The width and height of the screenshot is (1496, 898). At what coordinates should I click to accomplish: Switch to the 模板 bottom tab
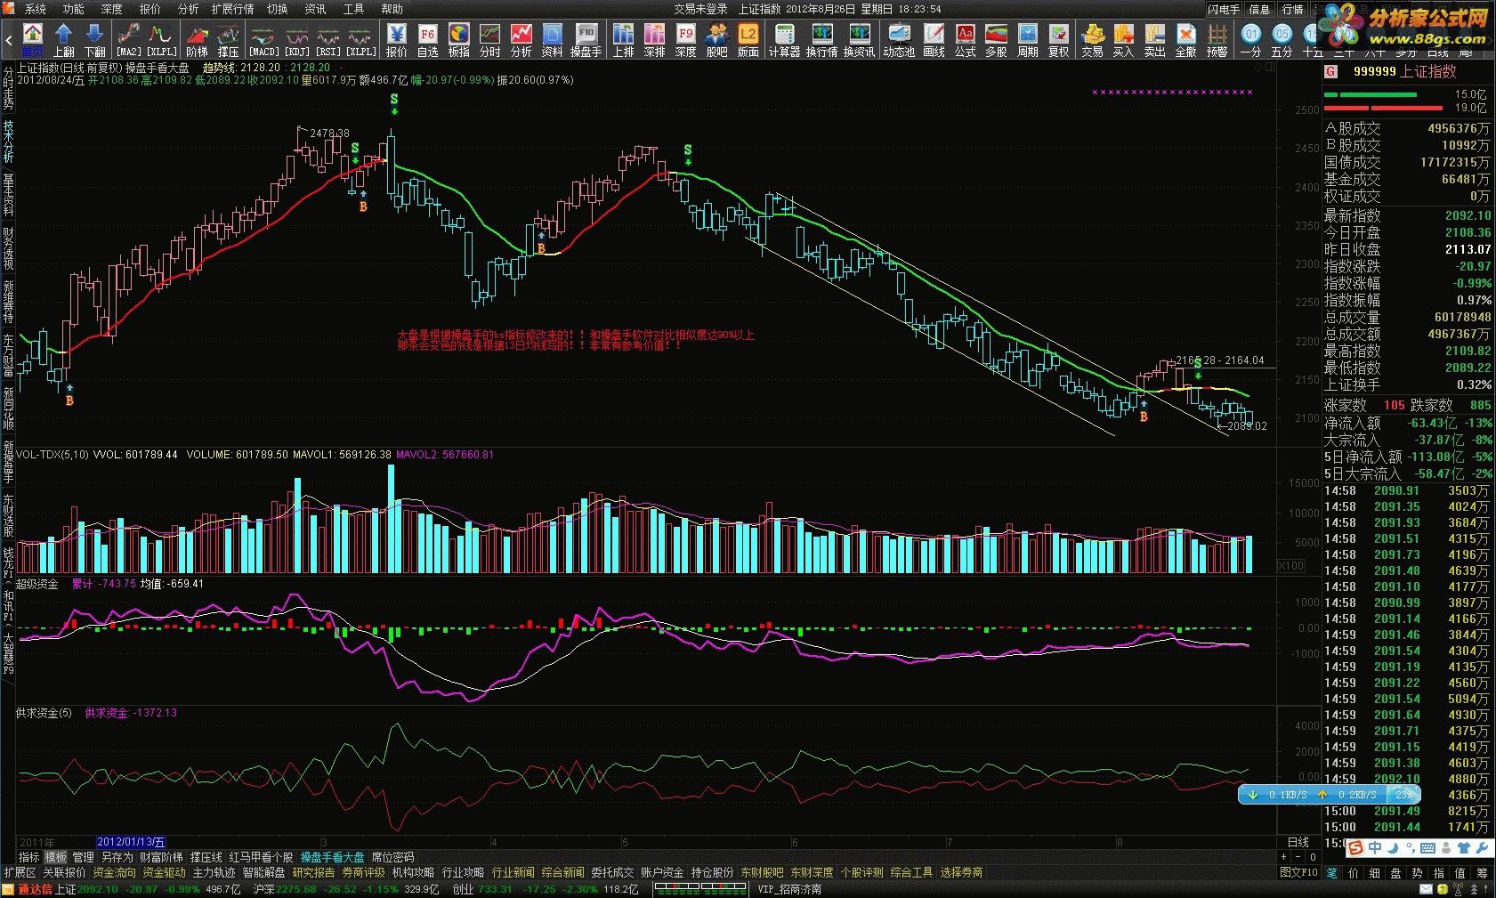56,857
